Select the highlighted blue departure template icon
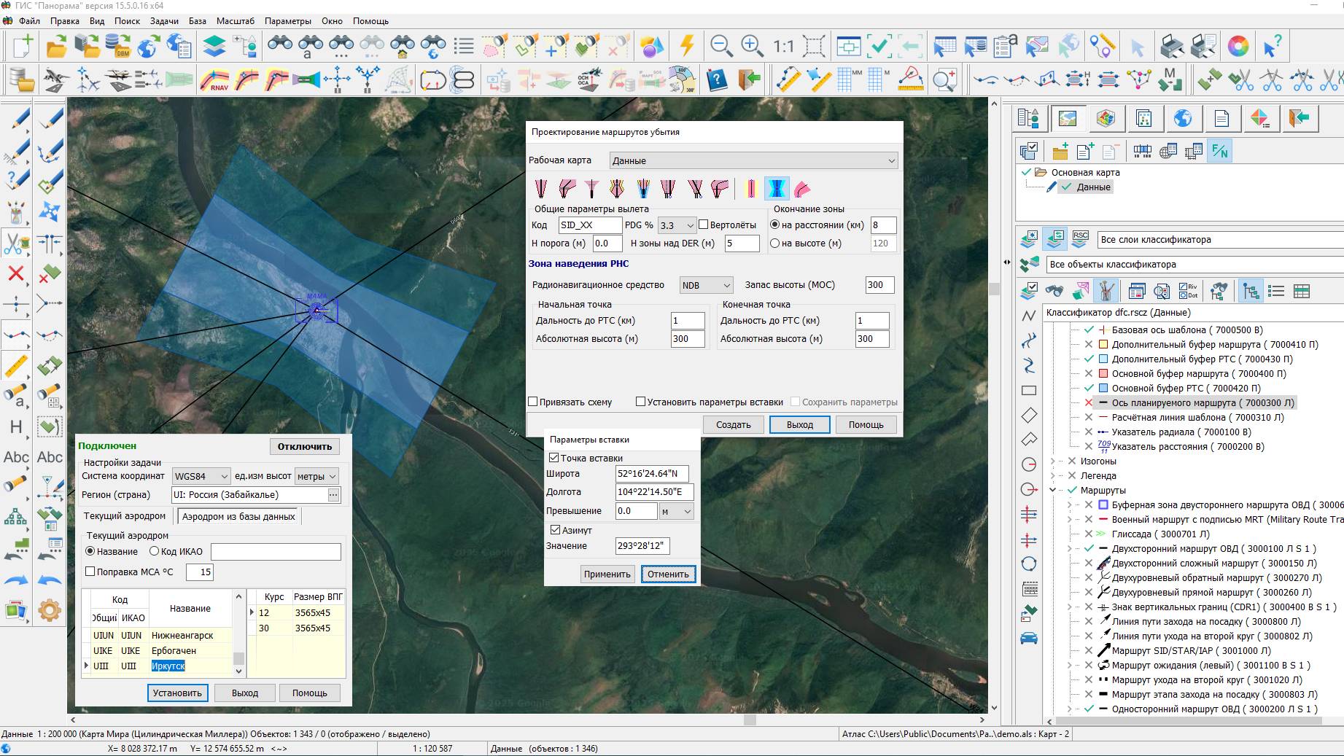Viewport: 1344px width, 756px height. [x=777, y=189]
